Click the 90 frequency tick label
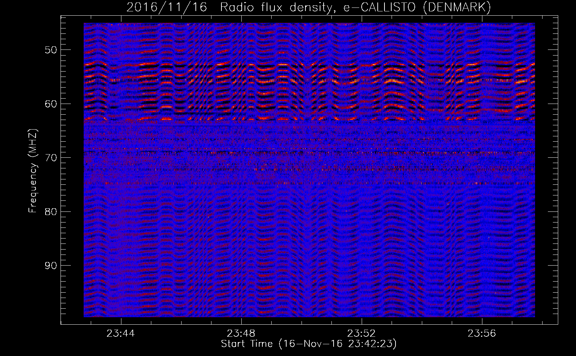 (x=51, y=266)
